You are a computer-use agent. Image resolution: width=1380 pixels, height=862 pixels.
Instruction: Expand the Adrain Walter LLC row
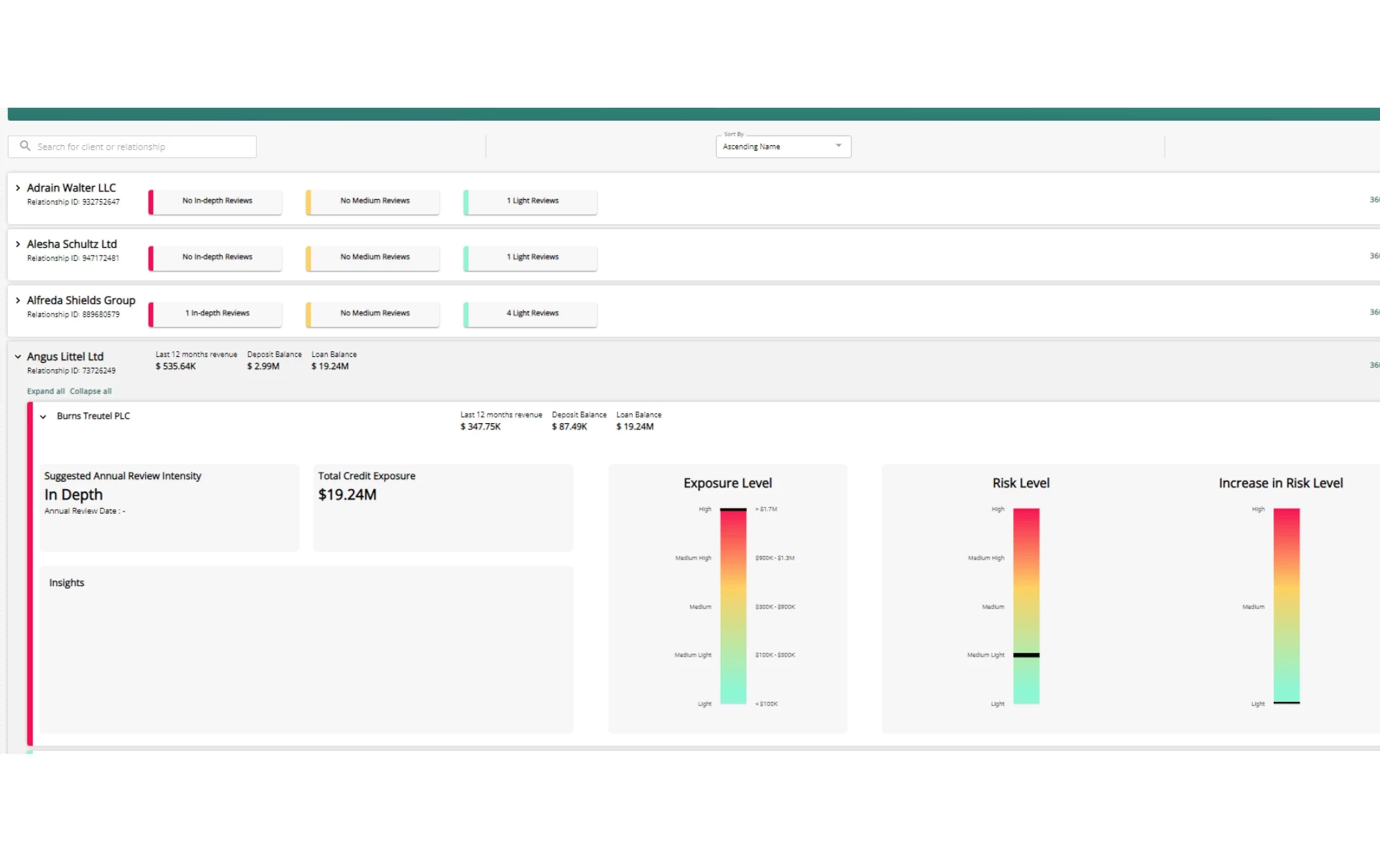point(18,188)
